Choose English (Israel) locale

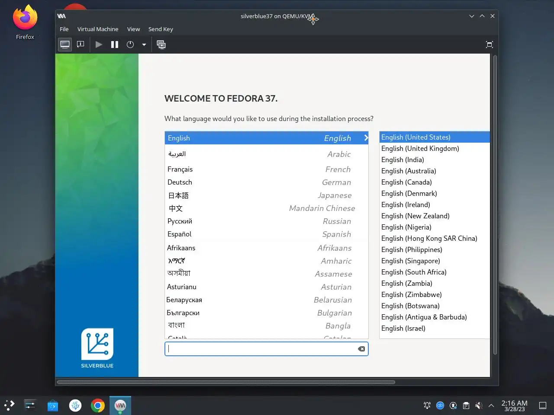(x=435, y=328)
